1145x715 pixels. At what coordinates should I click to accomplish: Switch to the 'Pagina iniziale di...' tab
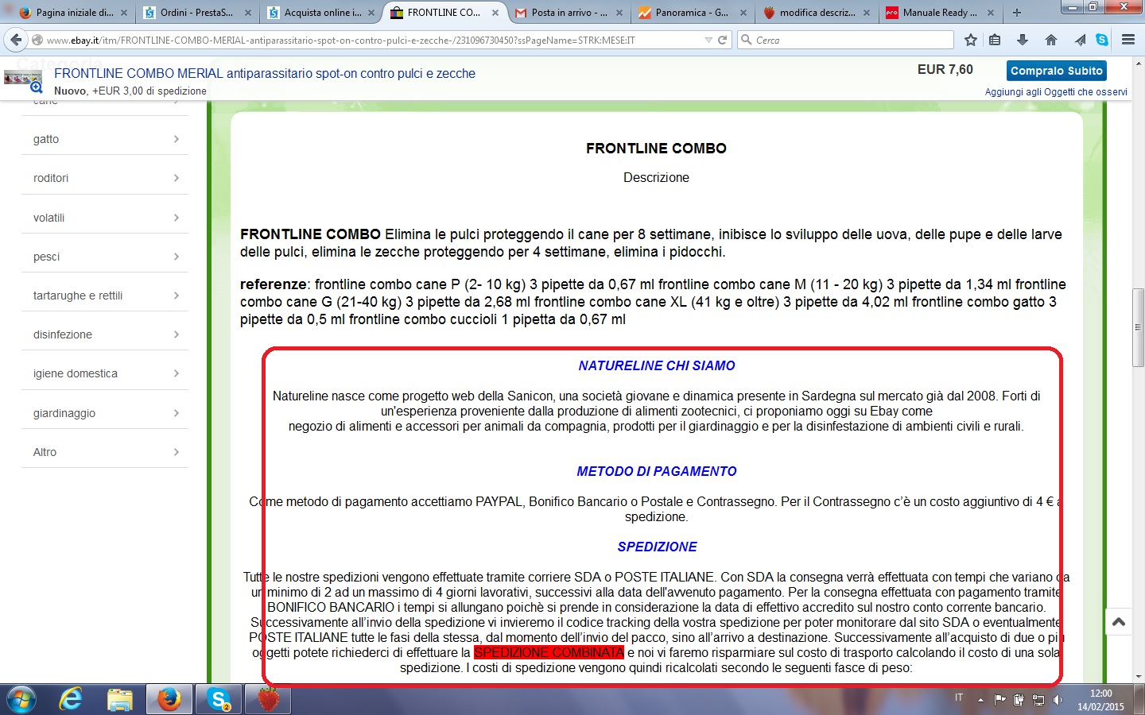73,13
